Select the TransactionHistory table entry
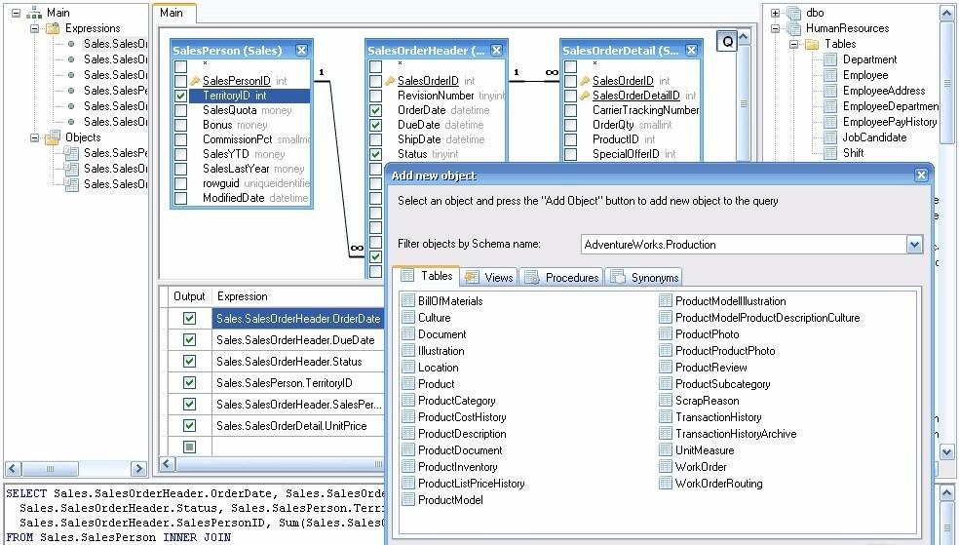This screenshot has height=545, width=959. [718, 417]
